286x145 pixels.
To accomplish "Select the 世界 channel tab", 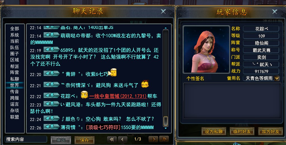I will click(15, 85).
